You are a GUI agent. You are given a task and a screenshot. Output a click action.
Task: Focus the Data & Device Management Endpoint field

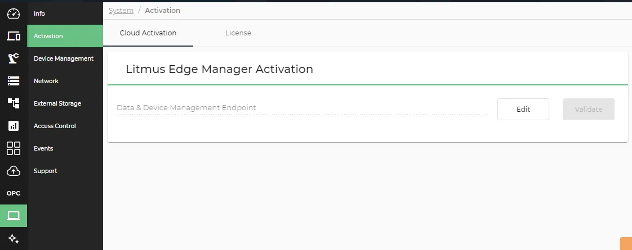[301, 108]
